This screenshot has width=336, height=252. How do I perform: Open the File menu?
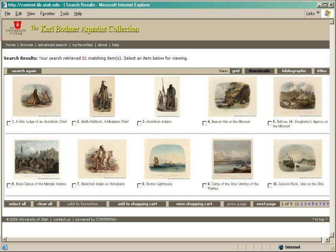tap(8, 14)
